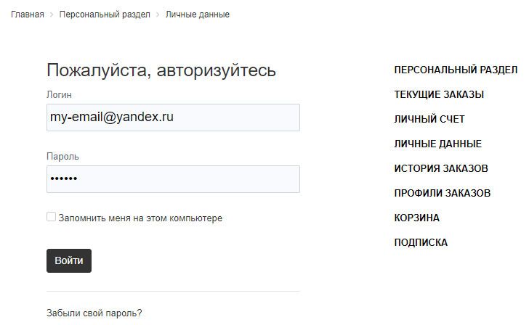The image size is (529, 325).
Task: Go to ТЕКУЩИЕ ЗАКАЗЫ menu item
Action: coord(439,94)
